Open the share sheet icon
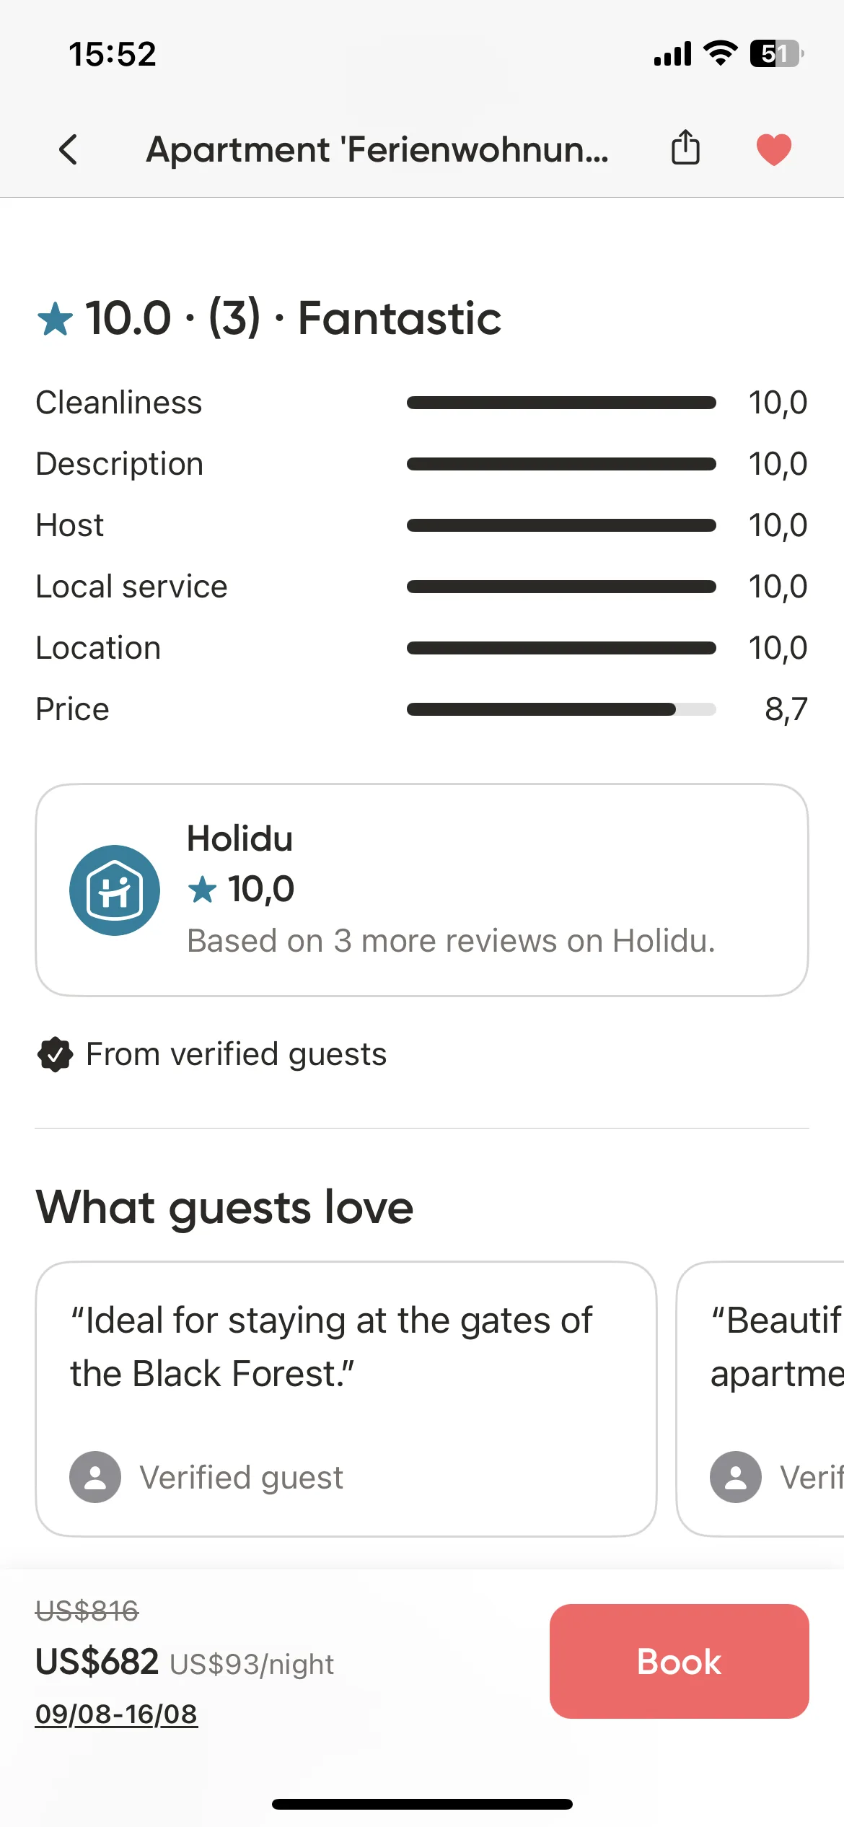This screenshot has height=1827, width=844. [x=685, y=148]
